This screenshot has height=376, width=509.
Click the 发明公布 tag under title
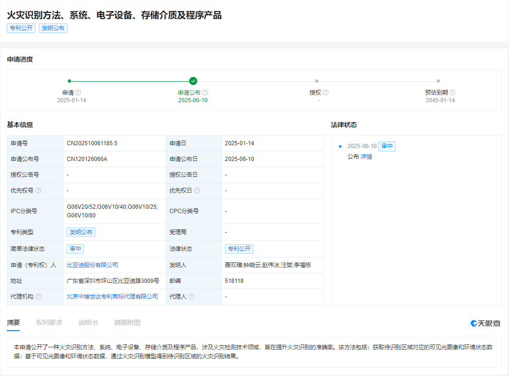[53, 28]
